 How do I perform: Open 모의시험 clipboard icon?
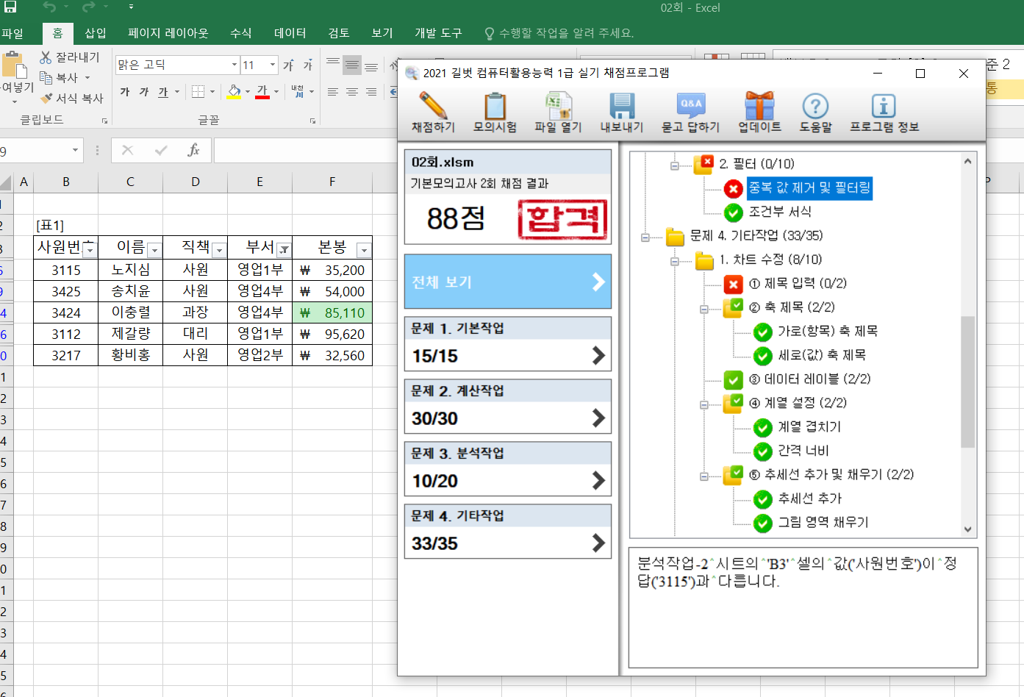coord(495,107)
